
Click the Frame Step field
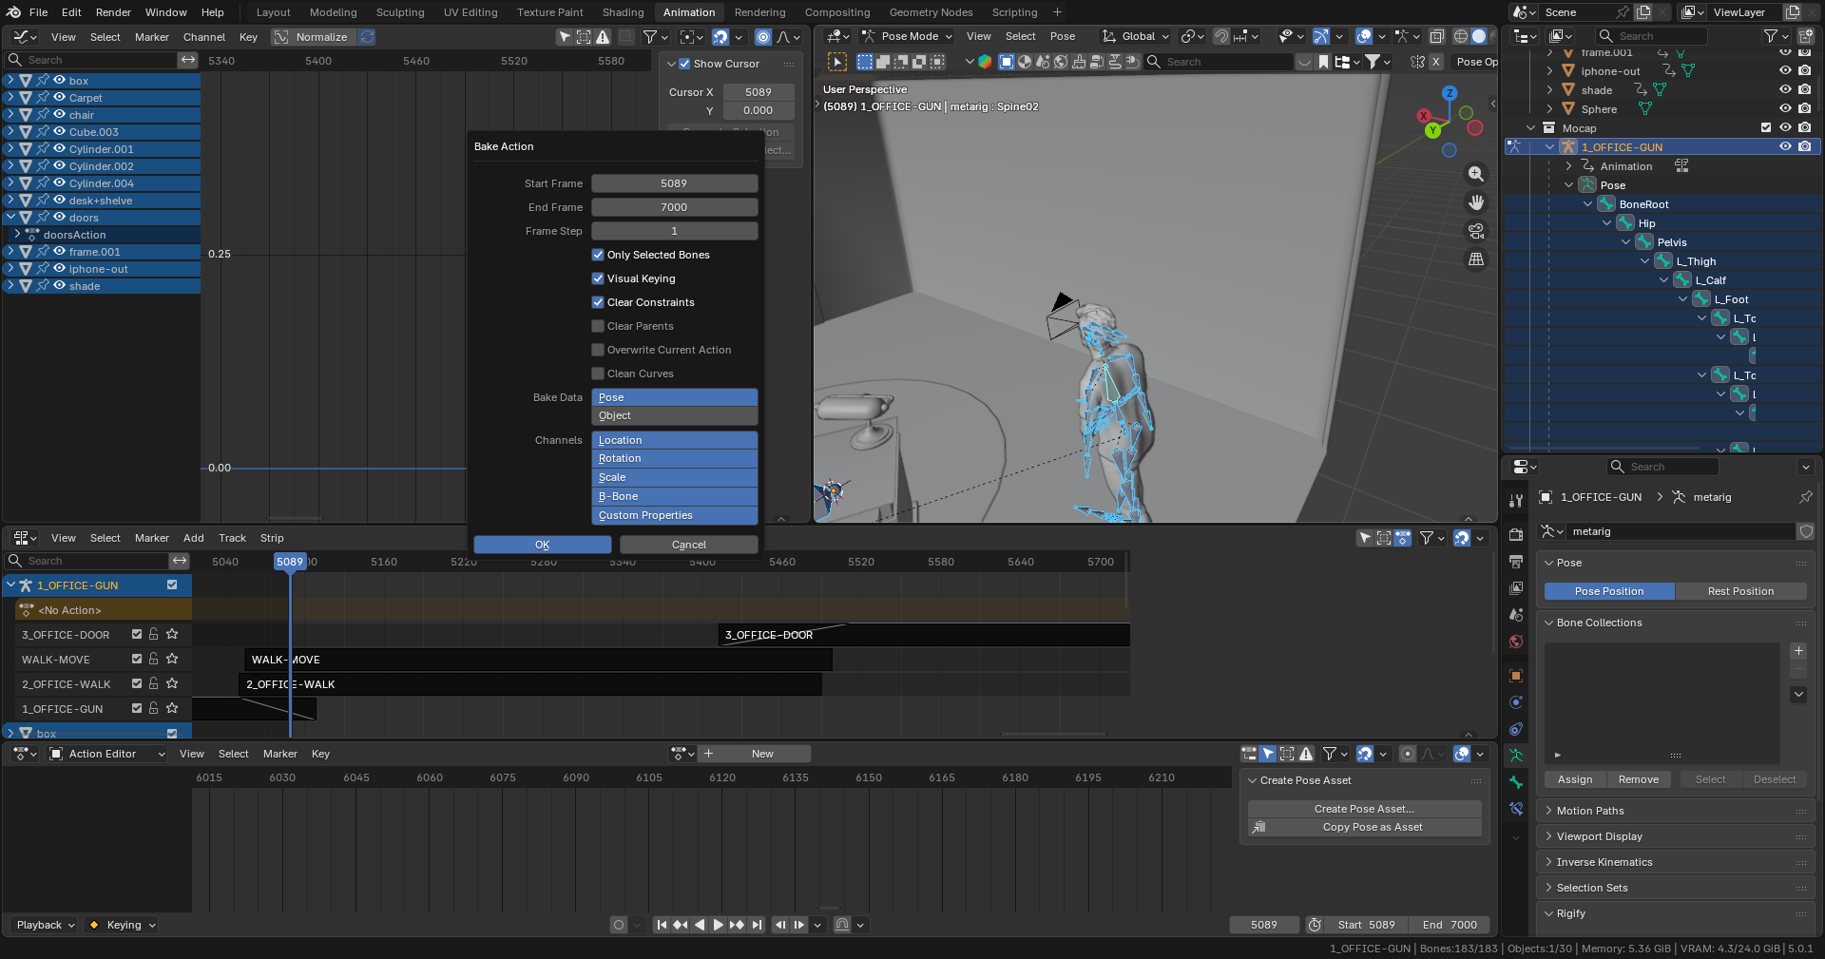click(674, 231)
